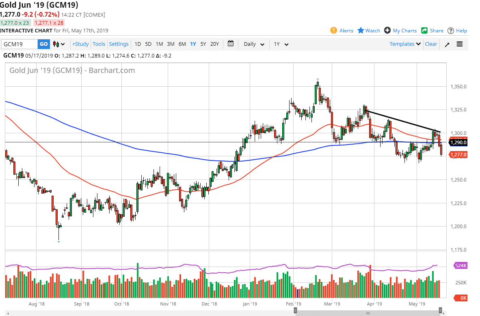Open the Tools menu
This screenshot has height=316, width=480.
(x=99, y=44)
